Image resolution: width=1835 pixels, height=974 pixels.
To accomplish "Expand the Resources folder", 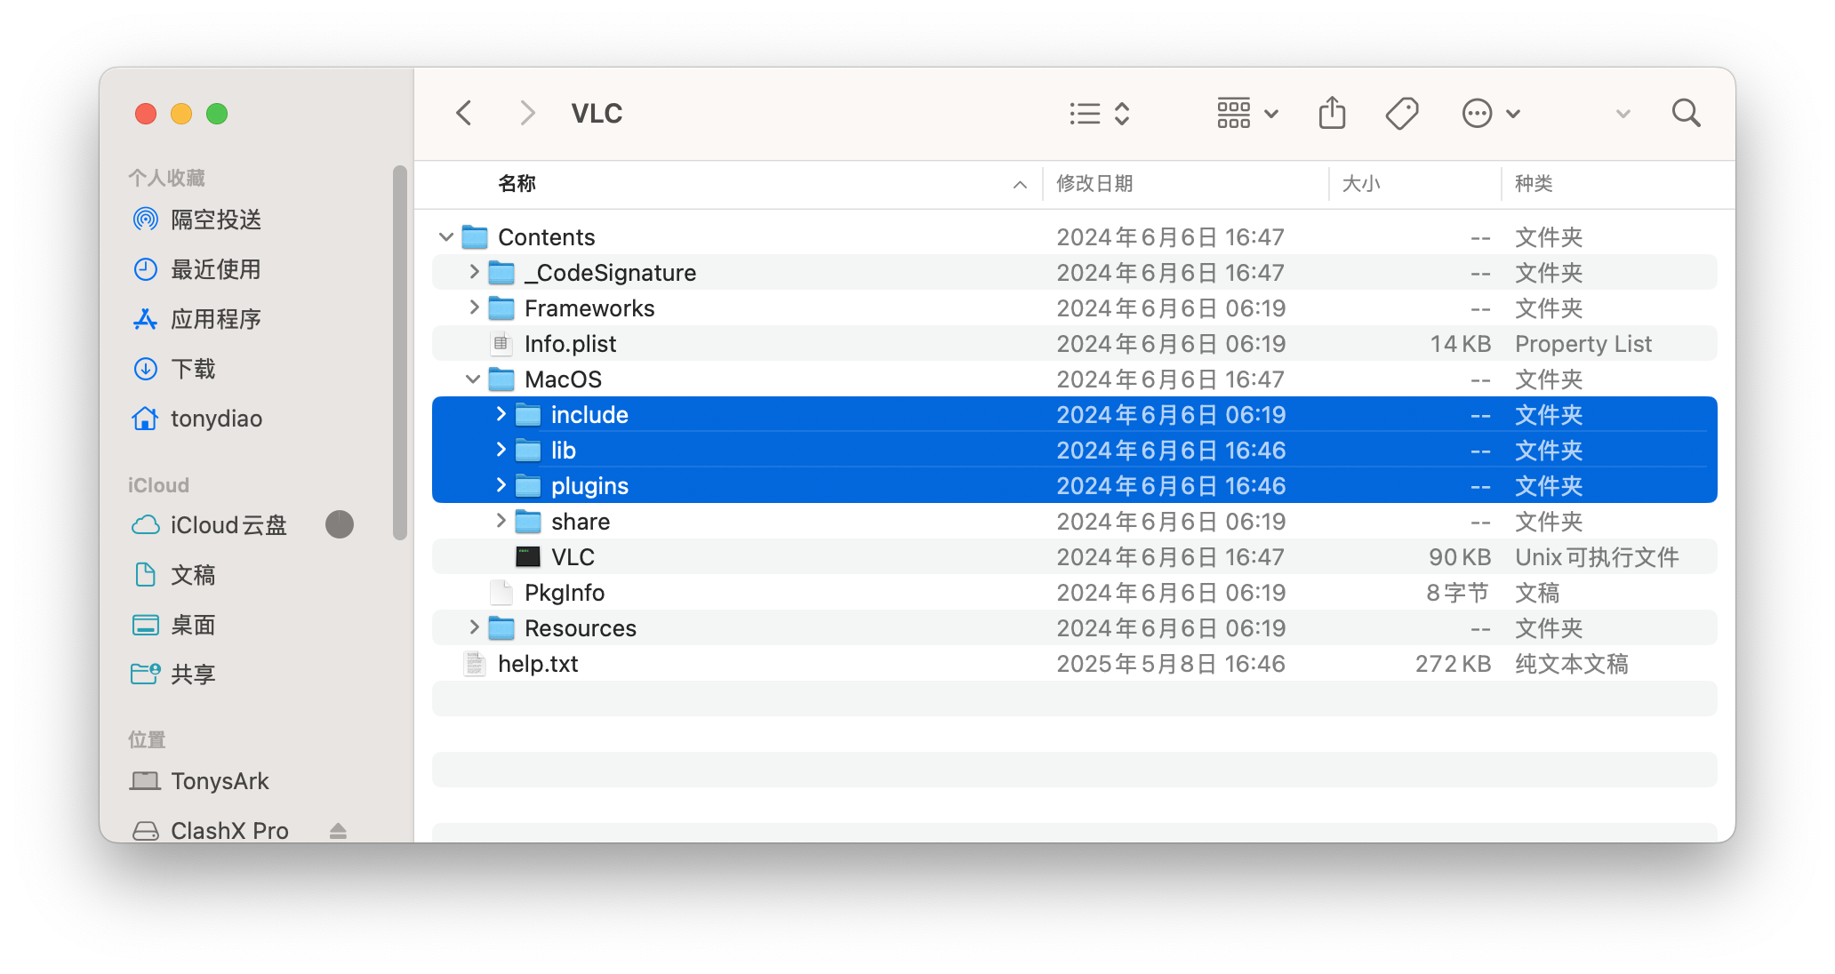I will pos(474,628).
